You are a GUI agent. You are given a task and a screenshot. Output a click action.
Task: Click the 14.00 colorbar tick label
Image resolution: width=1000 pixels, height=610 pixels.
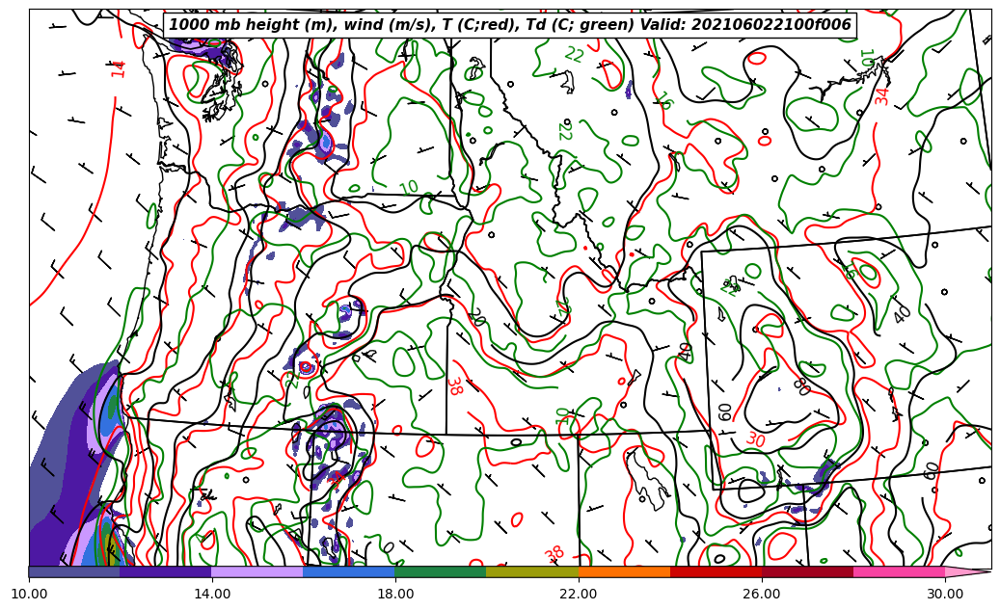pos(212,594)
